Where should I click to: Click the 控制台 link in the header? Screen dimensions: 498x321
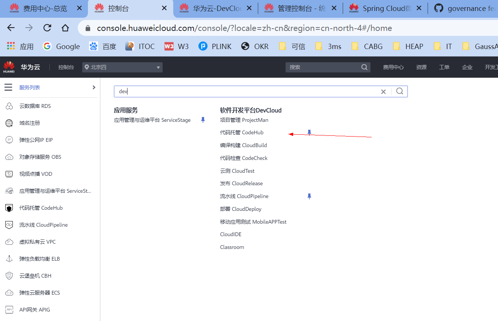[x=66, y=67]
